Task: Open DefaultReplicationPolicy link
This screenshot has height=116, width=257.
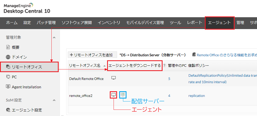Action: coord(223,79)
